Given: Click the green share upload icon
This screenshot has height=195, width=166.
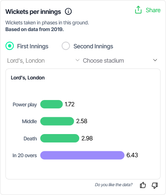Looking at the screenshot, I should pos(138,10).
